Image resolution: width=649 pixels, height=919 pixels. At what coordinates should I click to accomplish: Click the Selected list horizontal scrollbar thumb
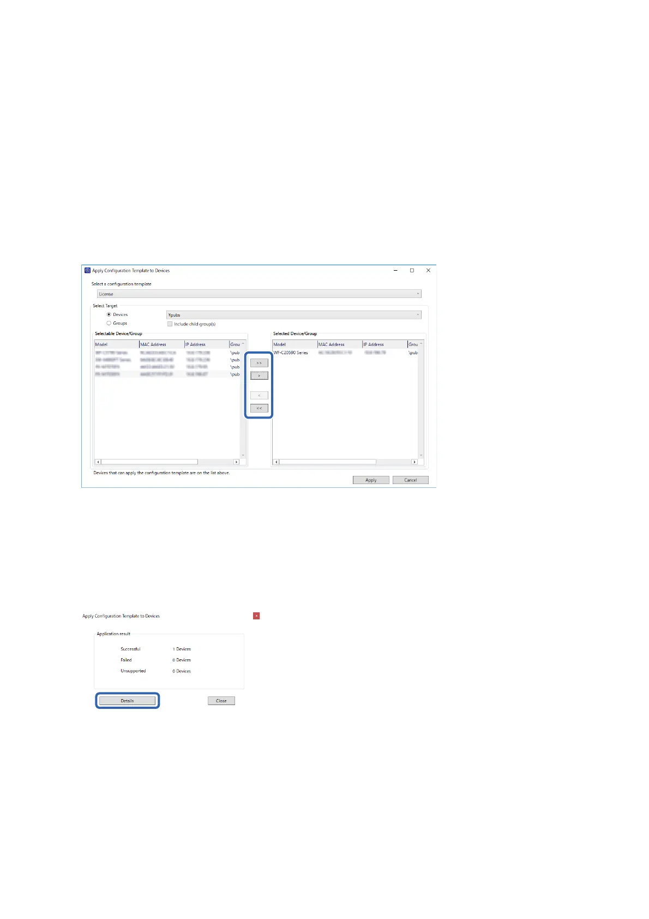[x=328, y=462]
